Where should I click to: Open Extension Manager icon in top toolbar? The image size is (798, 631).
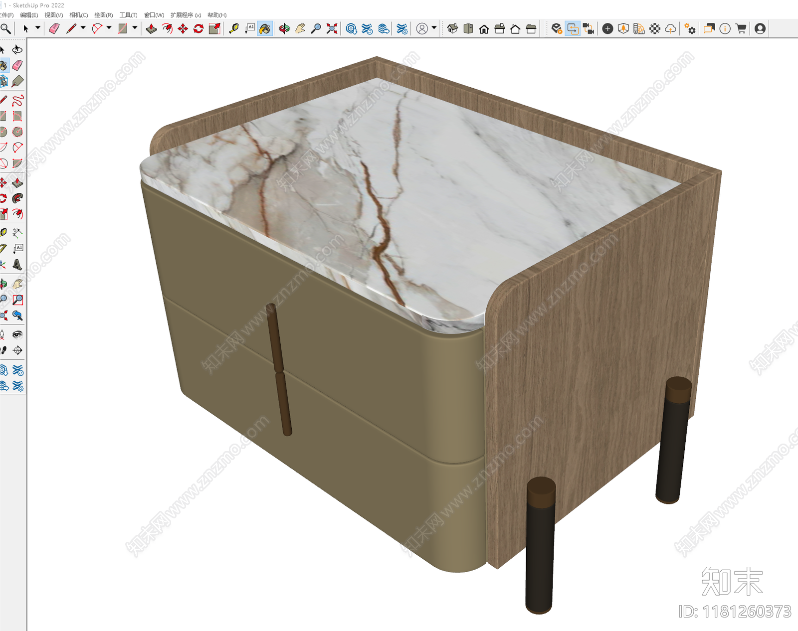pos(402,29)
